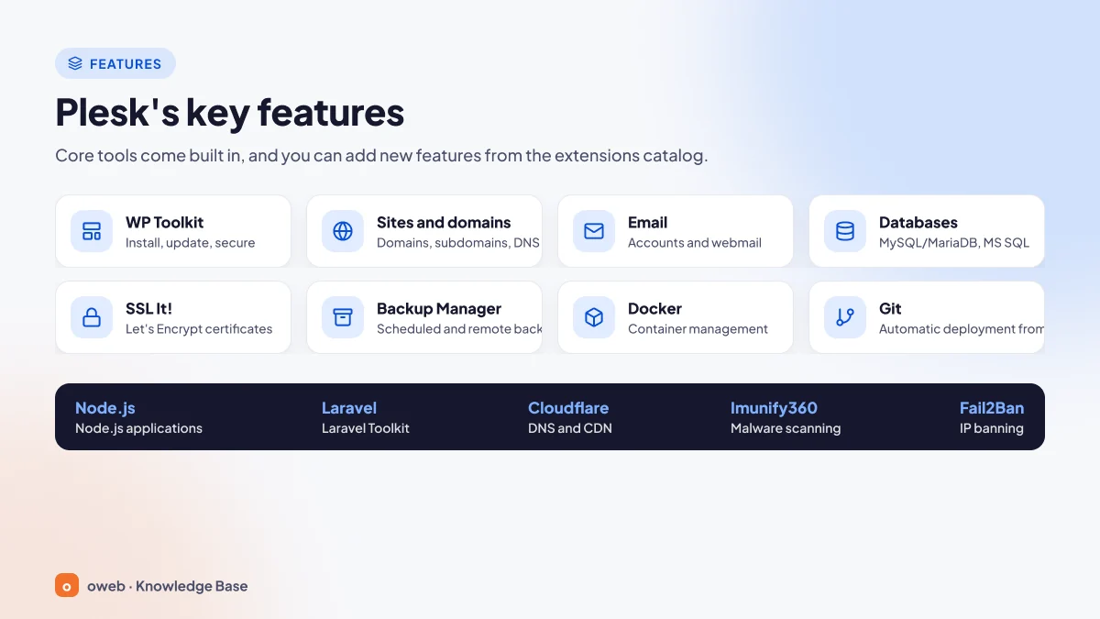Open the Git card title
1100x619 pixels.
pos(890,308)
